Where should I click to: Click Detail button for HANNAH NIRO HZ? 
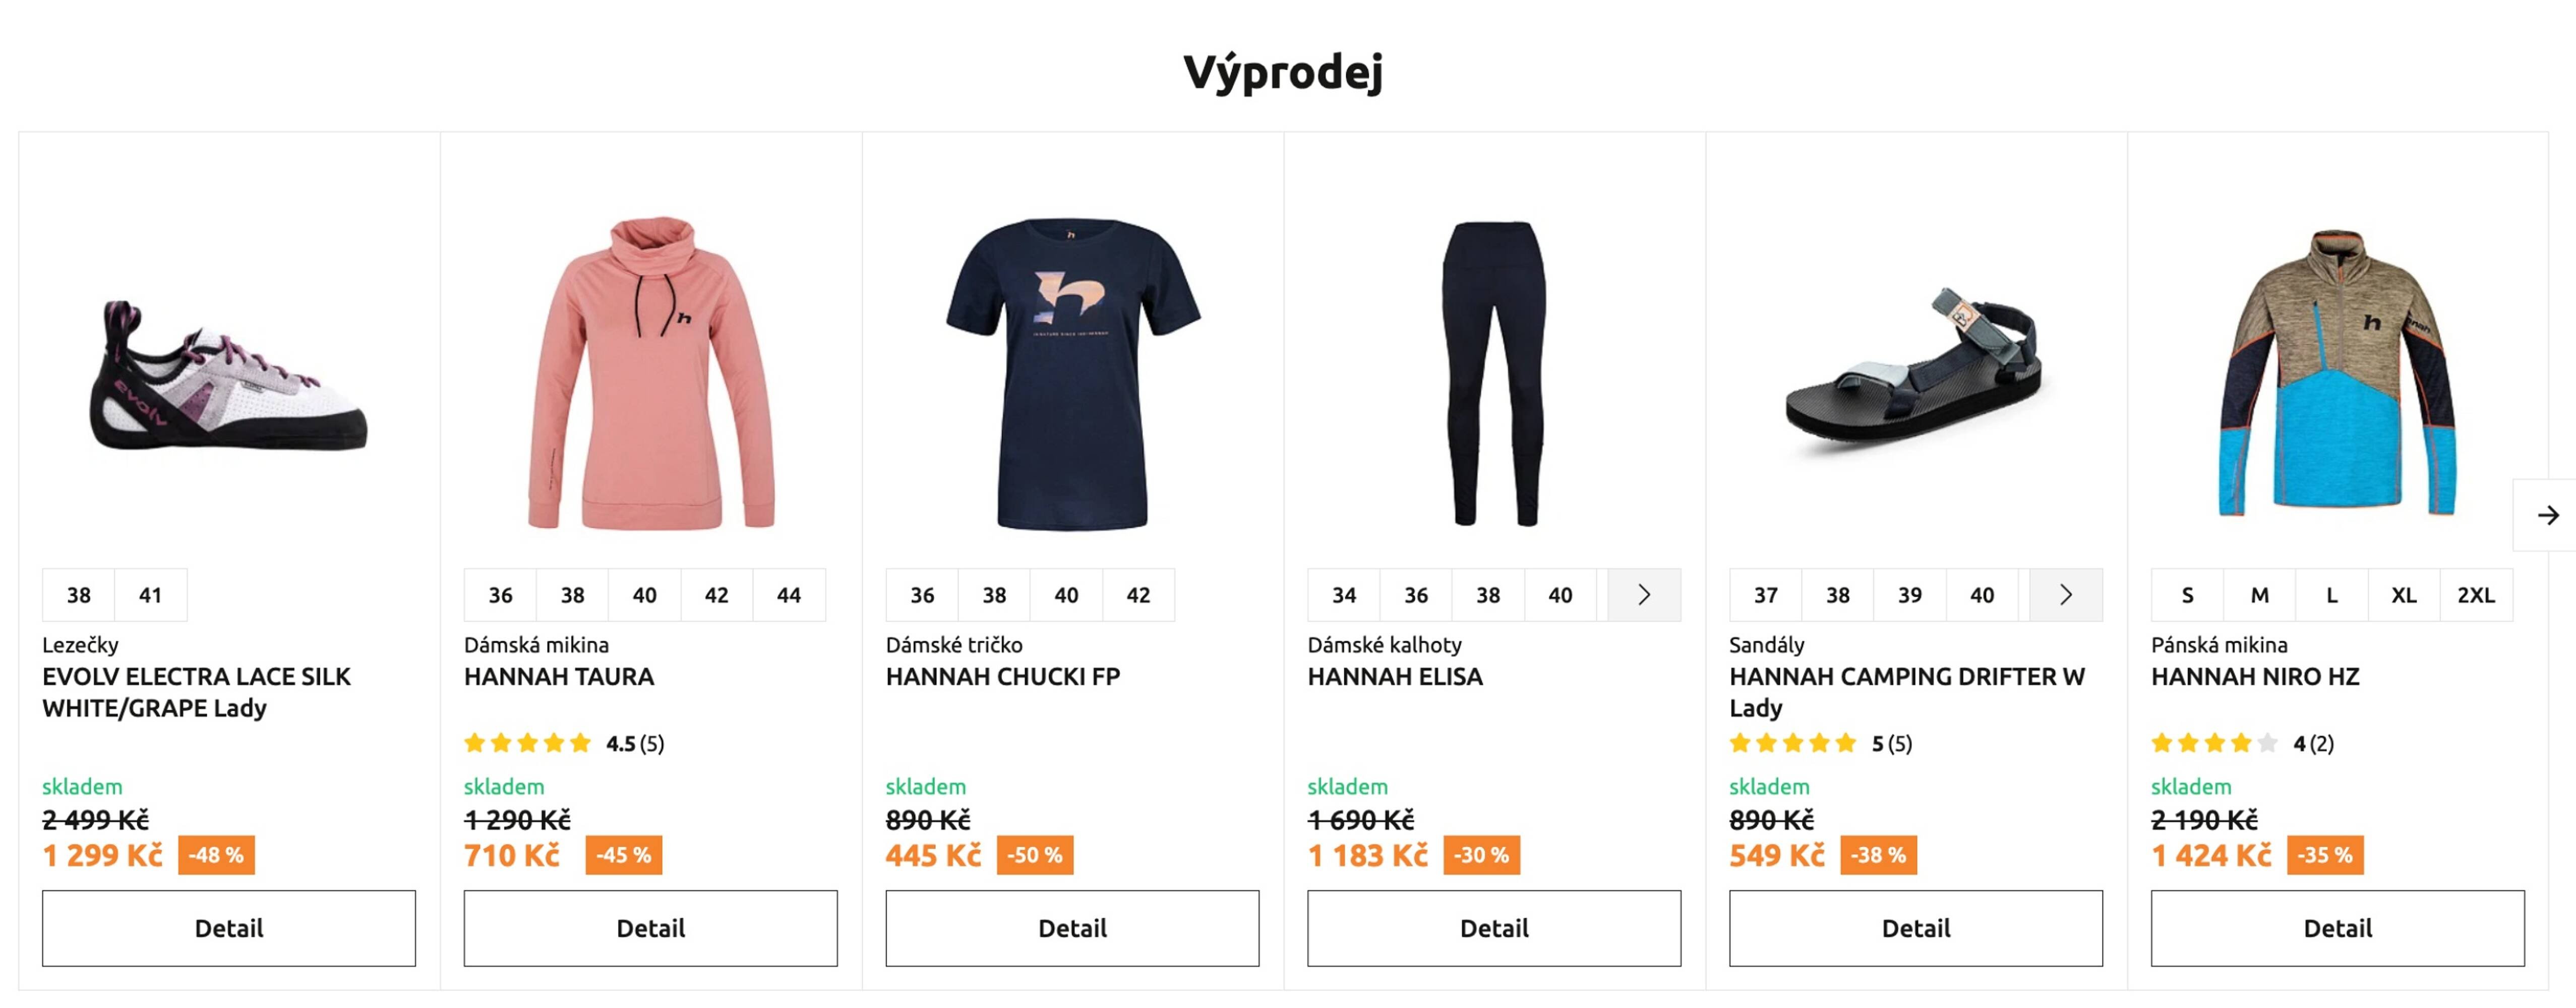2337,928
